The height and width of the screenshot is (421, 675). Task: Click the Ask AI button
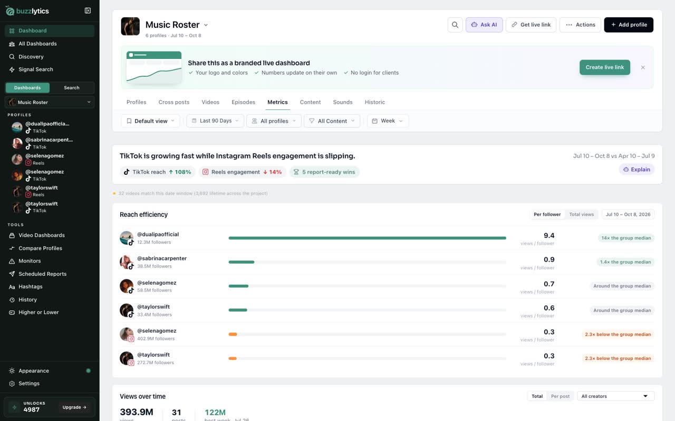pyautogui.click(x=484, y=25)
